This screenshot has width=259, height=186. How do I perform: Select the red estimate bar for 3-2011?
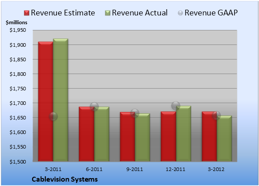point(46,101)
